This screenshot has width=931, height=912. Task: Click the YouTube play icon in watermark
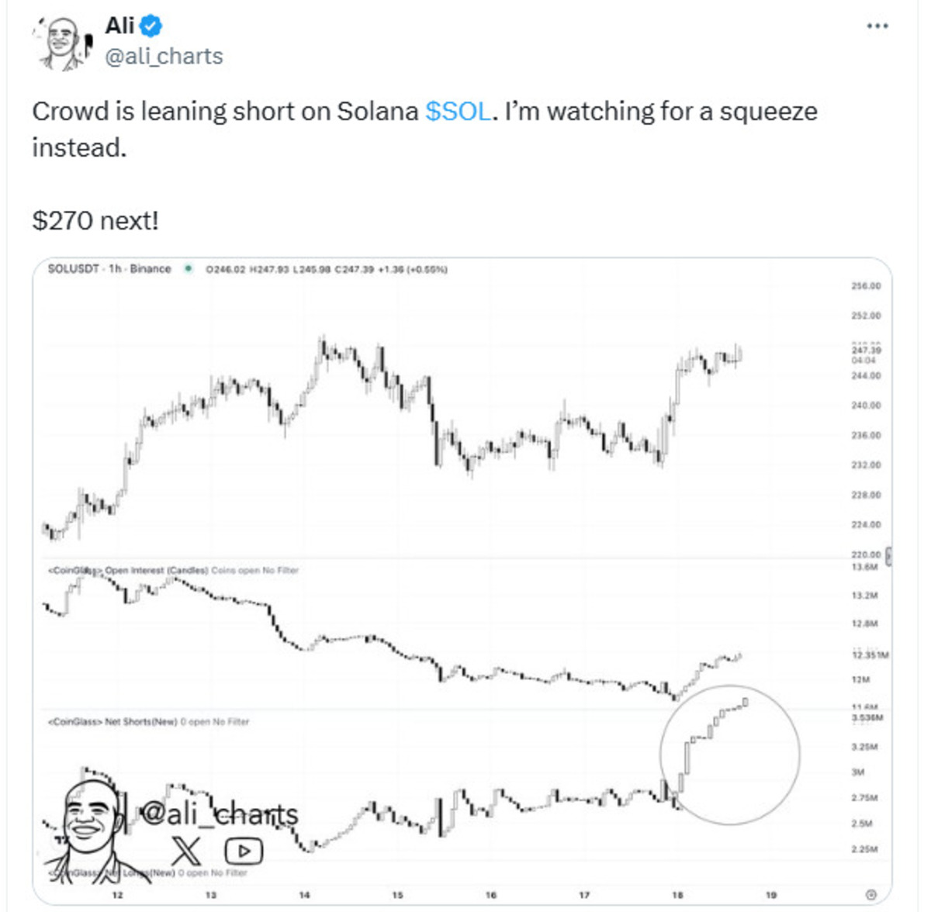click(244, 851)
